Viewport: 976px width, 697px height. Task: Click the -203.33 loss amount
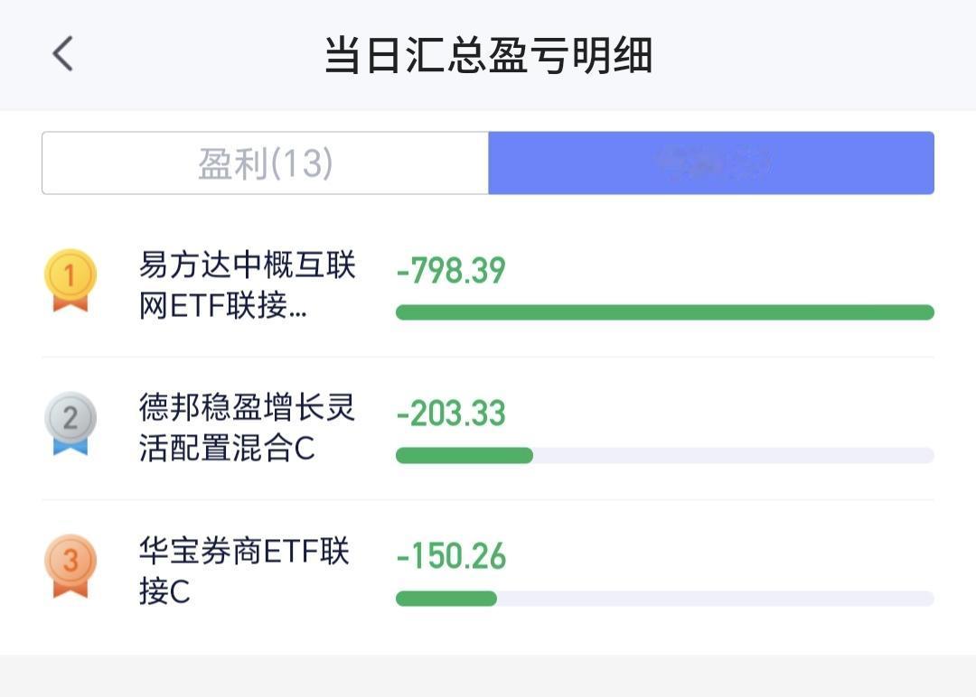pos(451,414)
